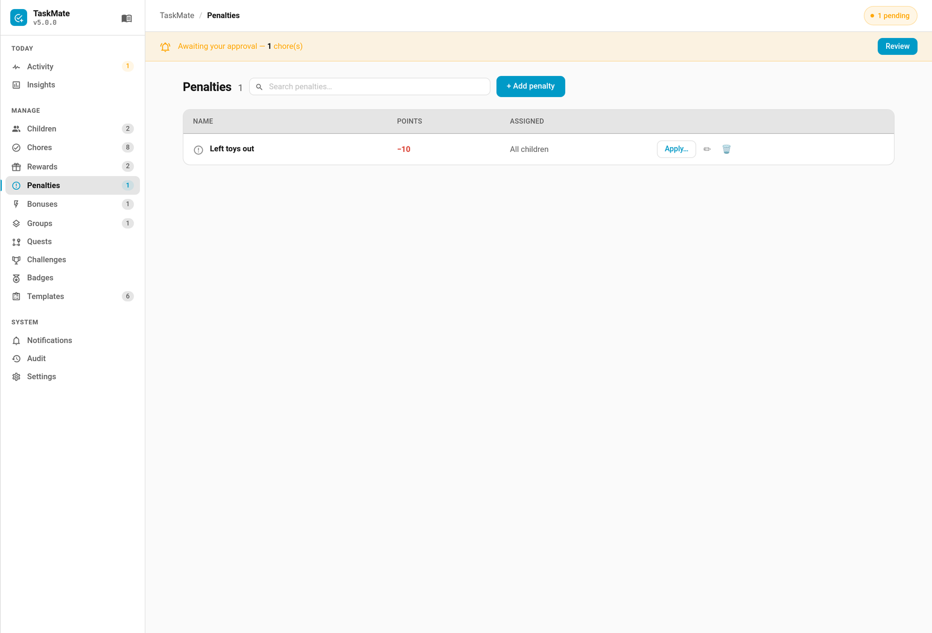Viewport: 932px width, 633px height.
Task: Open the Apply… dropdown for Left toys out
Action: [676, 149]
